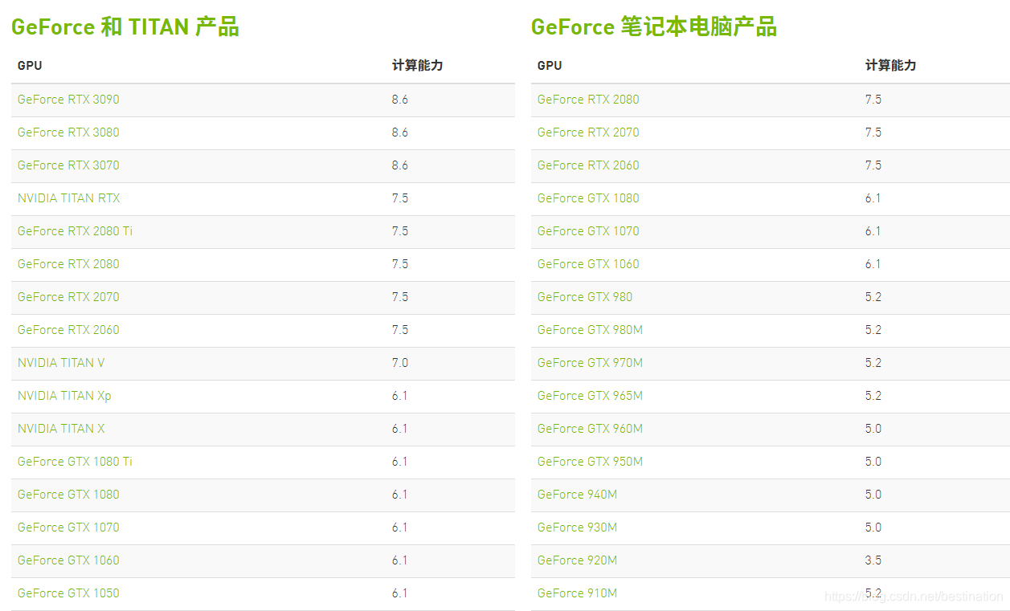Screen dimensions: 1010x611
Task: Click the 7.5 value for GeForce RTX 2080 Ti
Action: (400, 231)
